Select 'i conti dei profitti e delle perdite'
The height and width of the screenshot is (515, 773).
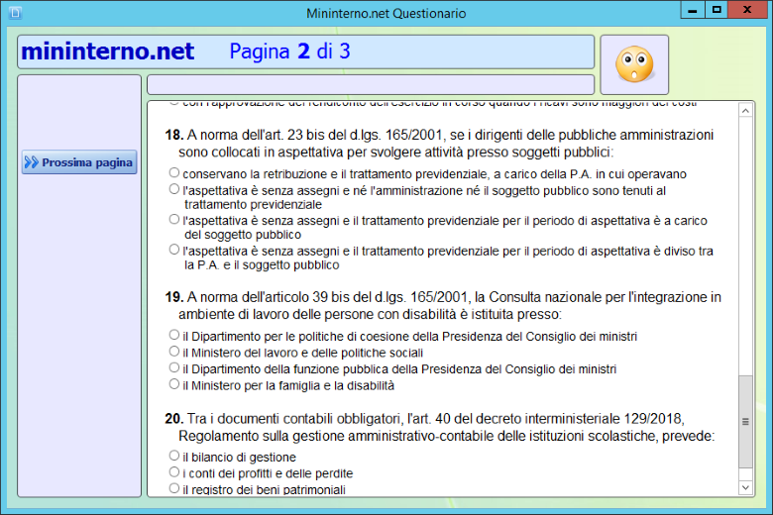click(x=174, y=472)
